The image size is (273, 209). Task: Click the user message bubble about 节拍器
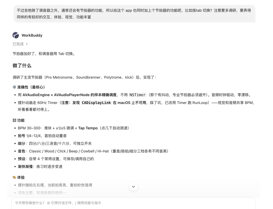pos(134,14)
